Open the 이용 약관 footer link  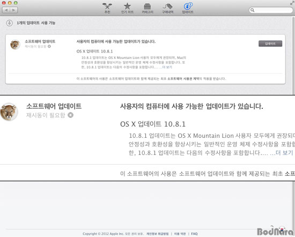coord(180,234)
